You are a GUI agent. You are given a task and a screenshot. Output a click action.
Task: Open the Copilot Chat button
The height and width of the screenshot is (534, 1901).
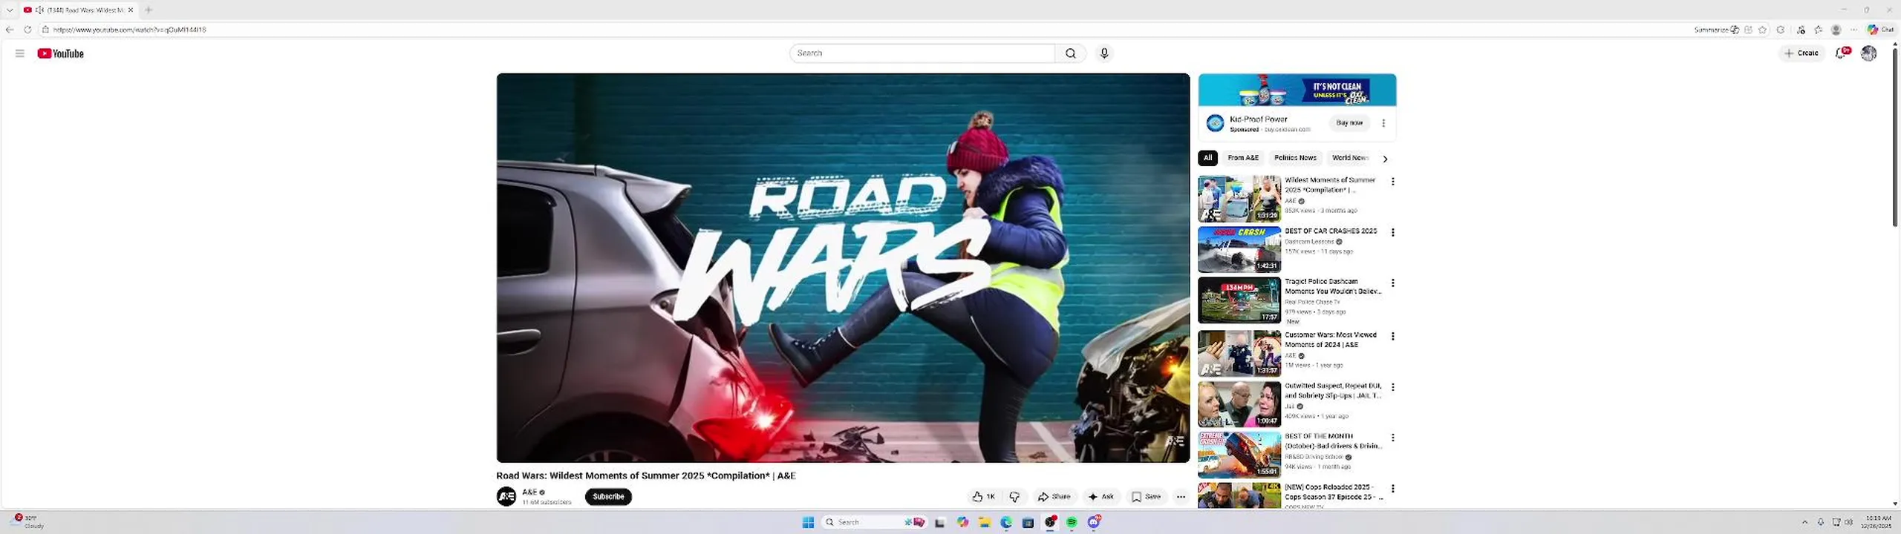[x=1881, y=30]
